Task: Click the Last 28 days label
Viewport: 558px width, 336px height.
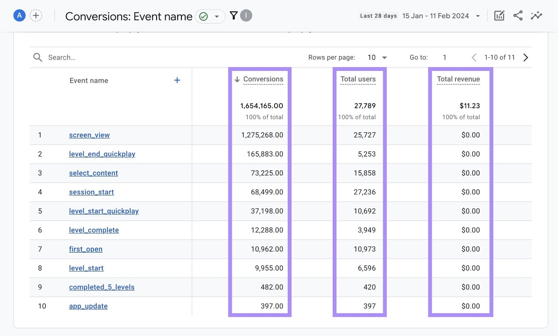Action: [x=378, y=15]
